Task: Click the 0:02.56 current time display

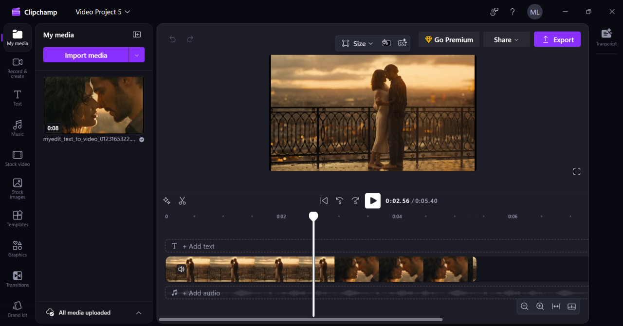Action: pos(398,201)
